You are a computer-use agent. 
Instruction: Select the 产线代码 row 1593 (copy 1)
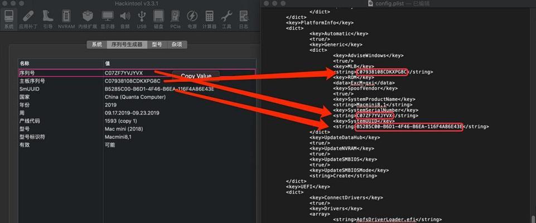click(x=137, y=121)
